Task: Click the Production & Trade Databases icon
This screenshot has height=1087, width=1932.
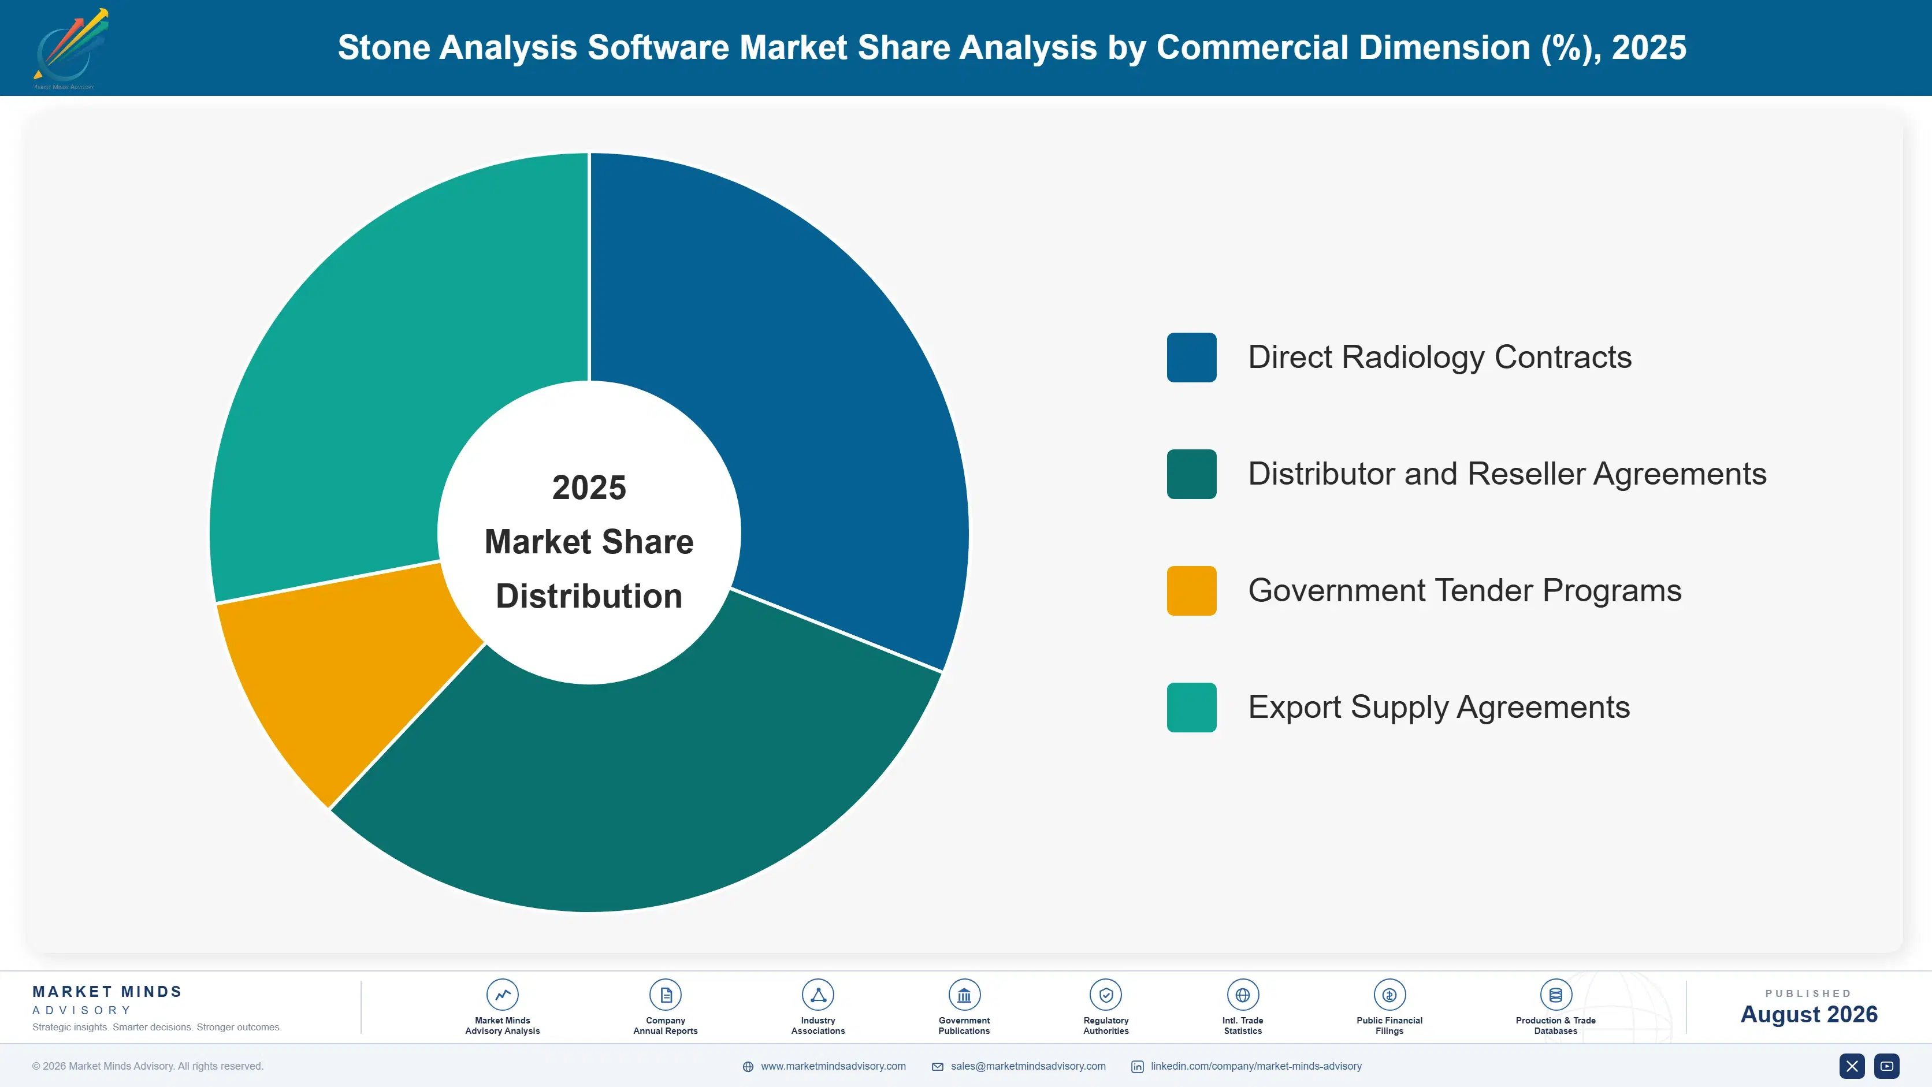Action: tap(1555, 995)
